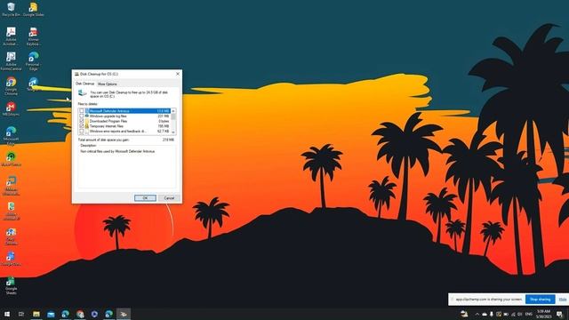Screen dimensions: 569x320
Task: Switch to the More Options tab
Action: pyautogui.click(x=107, y=84)
